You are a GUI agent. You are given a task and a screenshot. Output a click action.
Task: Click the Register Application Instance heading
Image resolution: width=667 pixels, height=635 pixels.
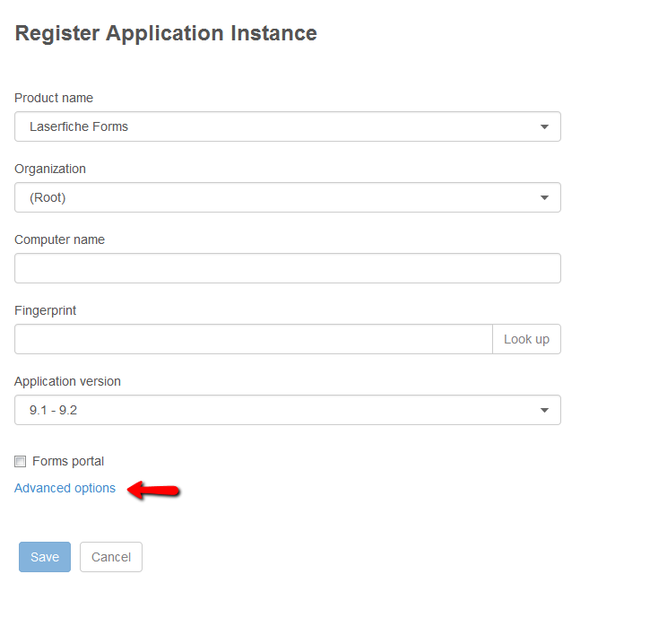(x=166, y=33)
